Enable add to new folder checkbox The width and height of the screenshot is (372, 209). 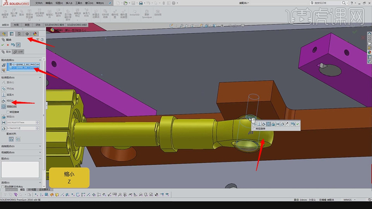point(3,186)
